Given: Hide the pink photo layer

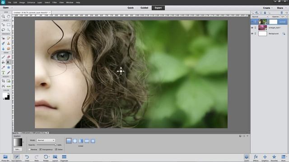Looking at the screenshot, I should (x=252, y=28).
